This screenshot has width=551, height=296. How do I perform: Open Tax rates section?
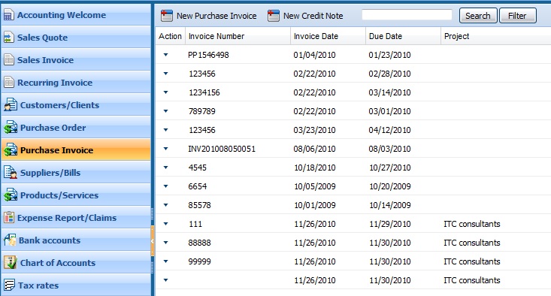(x=76, y=285)
